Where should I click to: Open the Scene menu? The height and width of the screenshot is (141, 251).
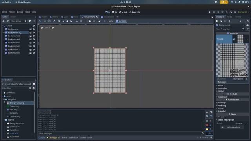tap(4, 12)
